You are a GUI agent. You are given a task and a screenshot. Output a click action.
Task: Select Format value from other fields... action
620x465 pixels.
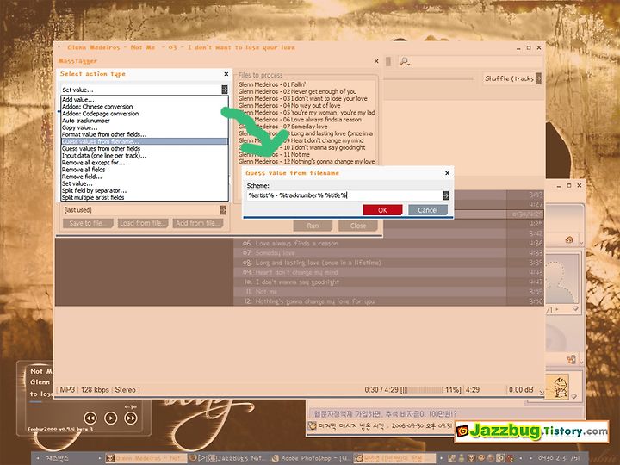tap(145, 134)
